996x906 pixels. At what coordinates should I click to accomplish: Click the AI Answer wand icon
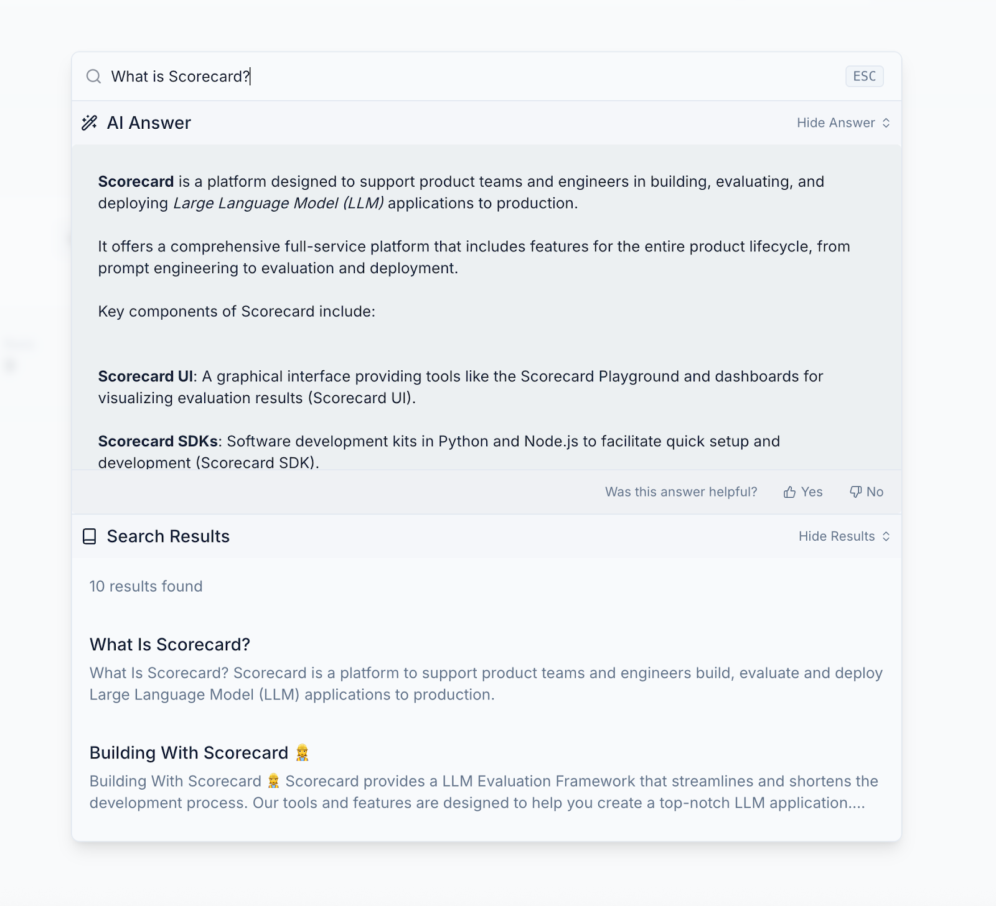point(90,122)
